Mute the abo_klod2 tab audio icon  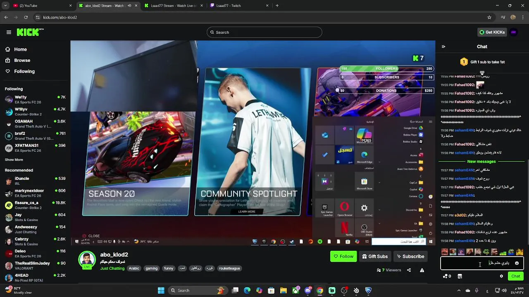click(129, 6)
